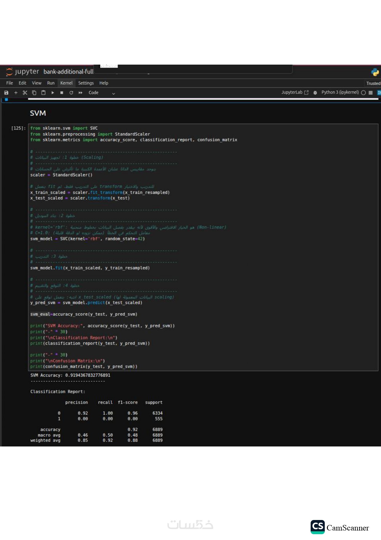Image resolution: width=381 pixels, height=540 pixels.
Task: Open the Kernel menu
Action: [x=66, y=83]
